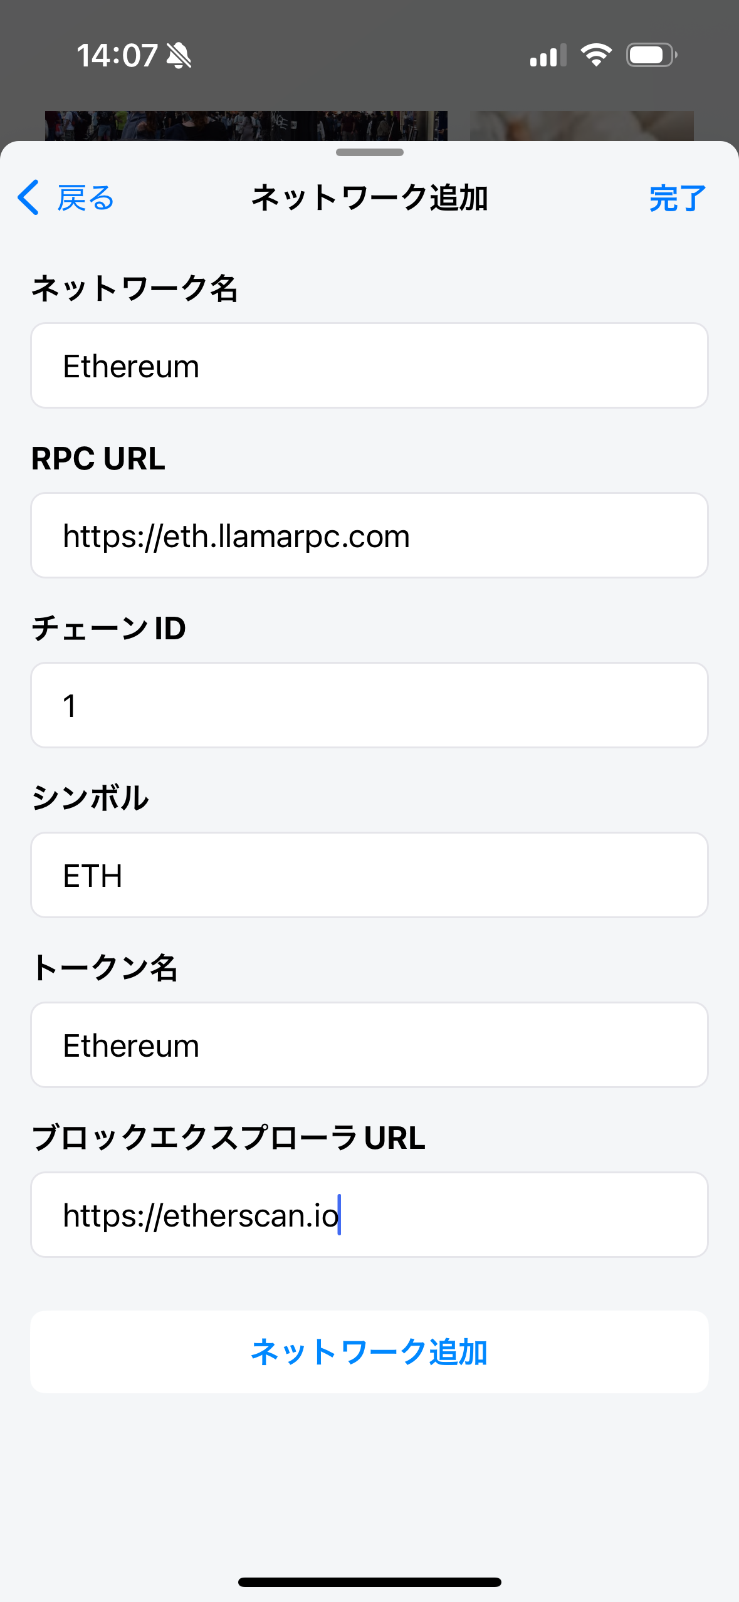Tap the light blurred photo behind sheet
The height and width of the screenshot is (1602, 739).
pos(582,125)
